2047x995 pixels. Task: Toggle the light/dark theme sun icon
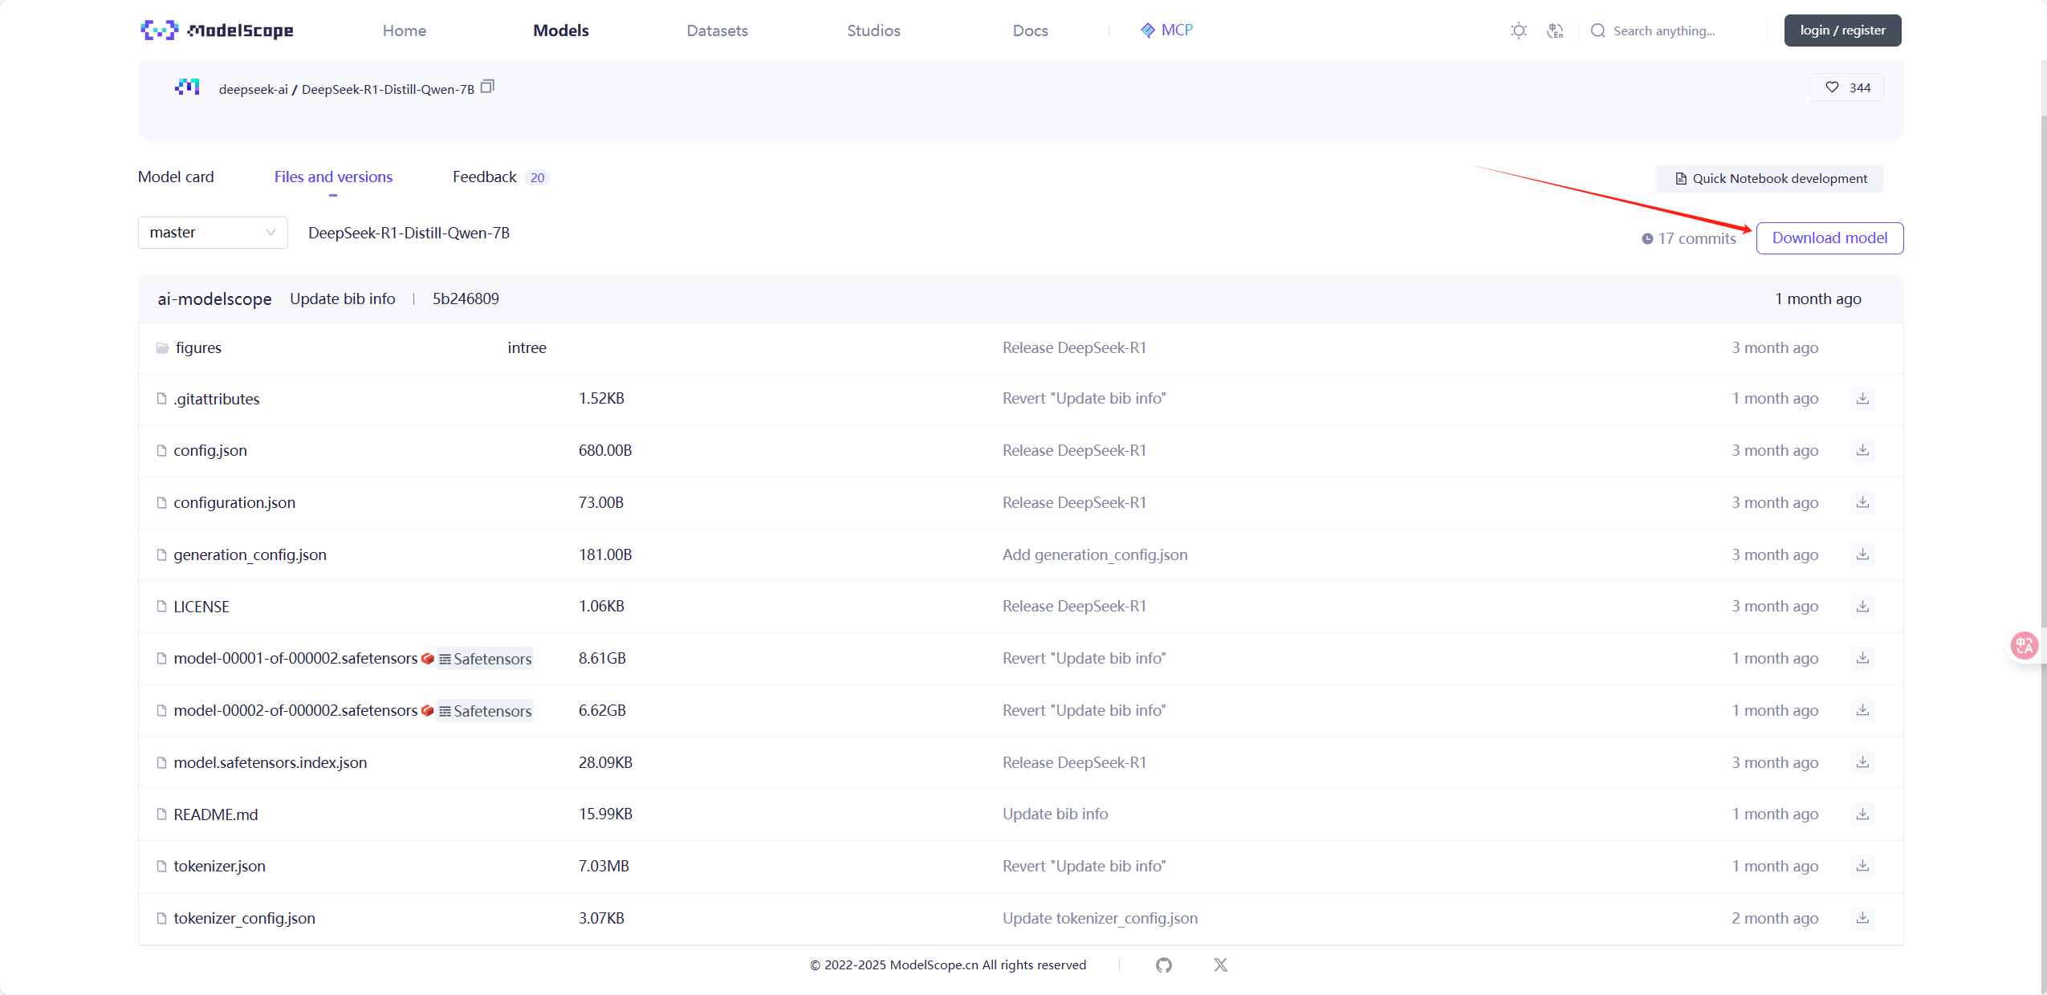coord(1518,30)
